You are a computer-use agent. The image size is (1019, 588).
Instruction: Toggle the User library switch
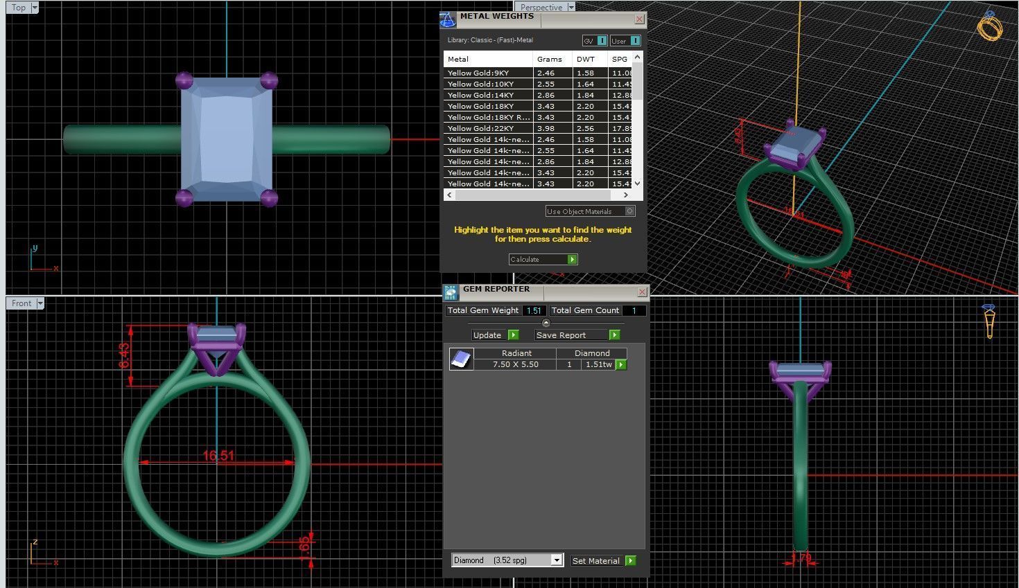click(x=625, y=41)
